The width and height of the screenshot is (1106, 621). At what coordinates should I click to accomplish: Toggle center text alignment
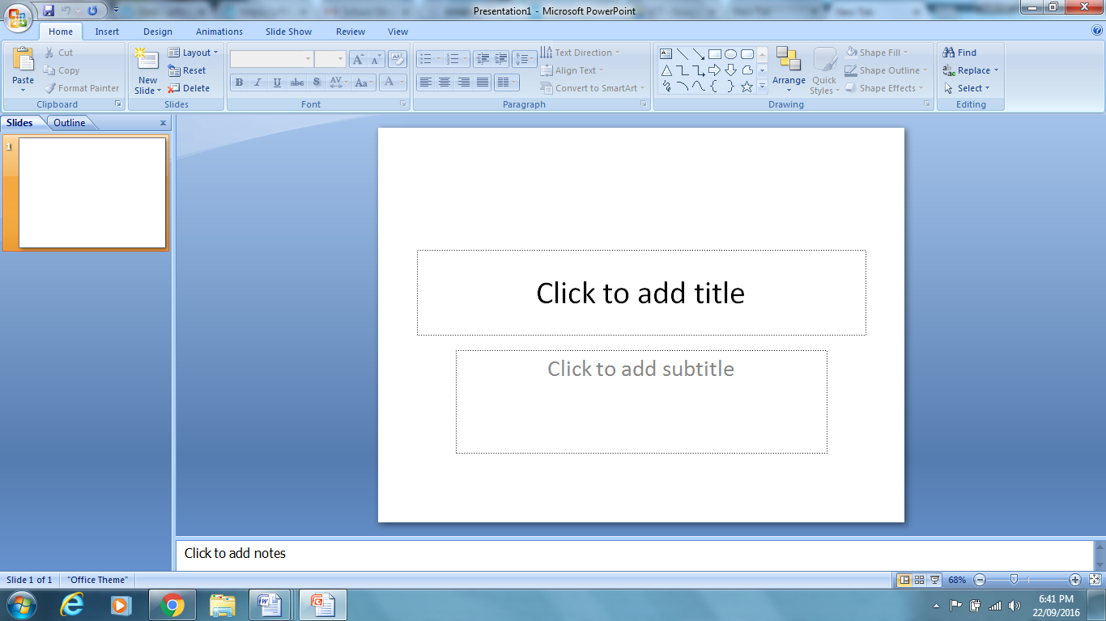tap(445, 82)
